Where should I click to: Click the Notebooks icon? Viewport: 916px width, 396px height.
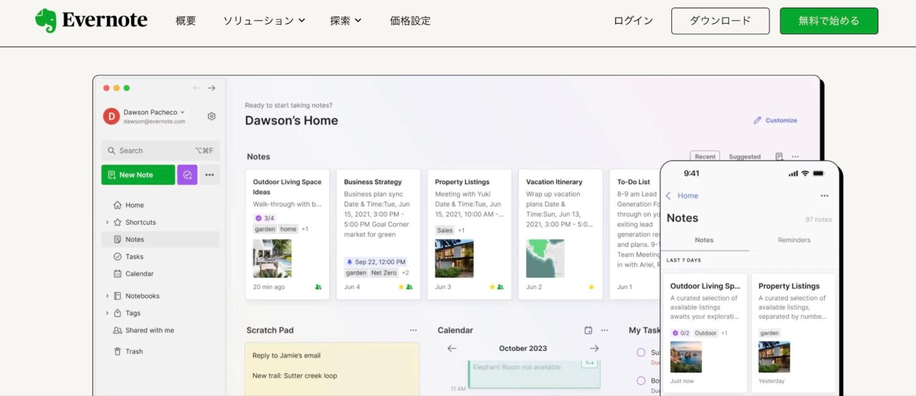117,296
